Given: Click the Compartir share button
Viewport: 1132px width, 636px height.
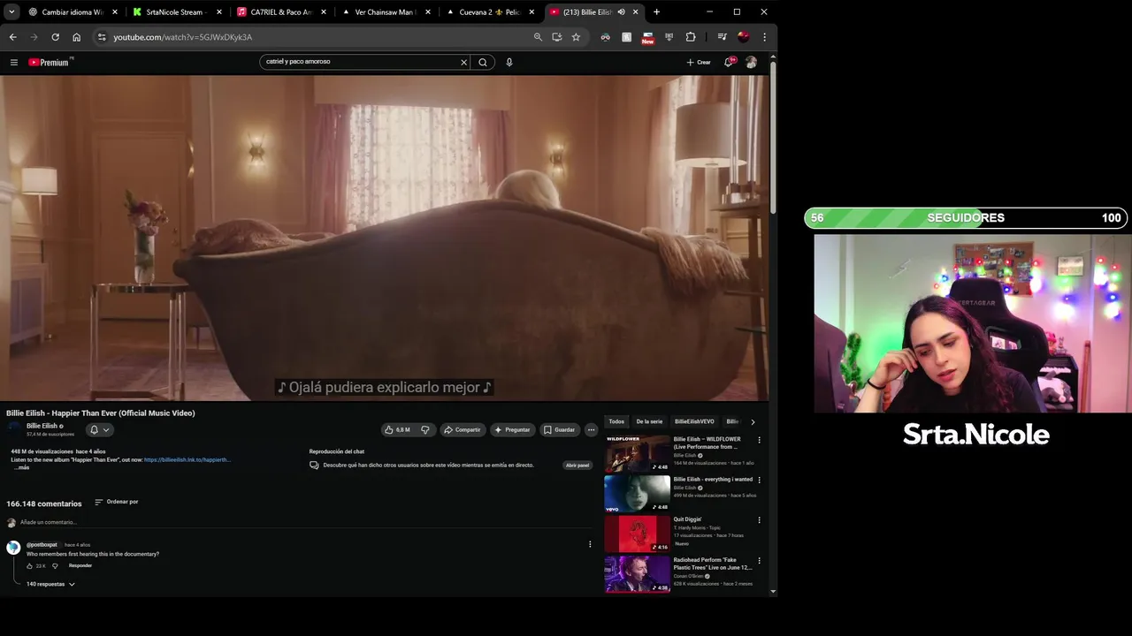Looking at the screenshot, I should pos(462,429).
